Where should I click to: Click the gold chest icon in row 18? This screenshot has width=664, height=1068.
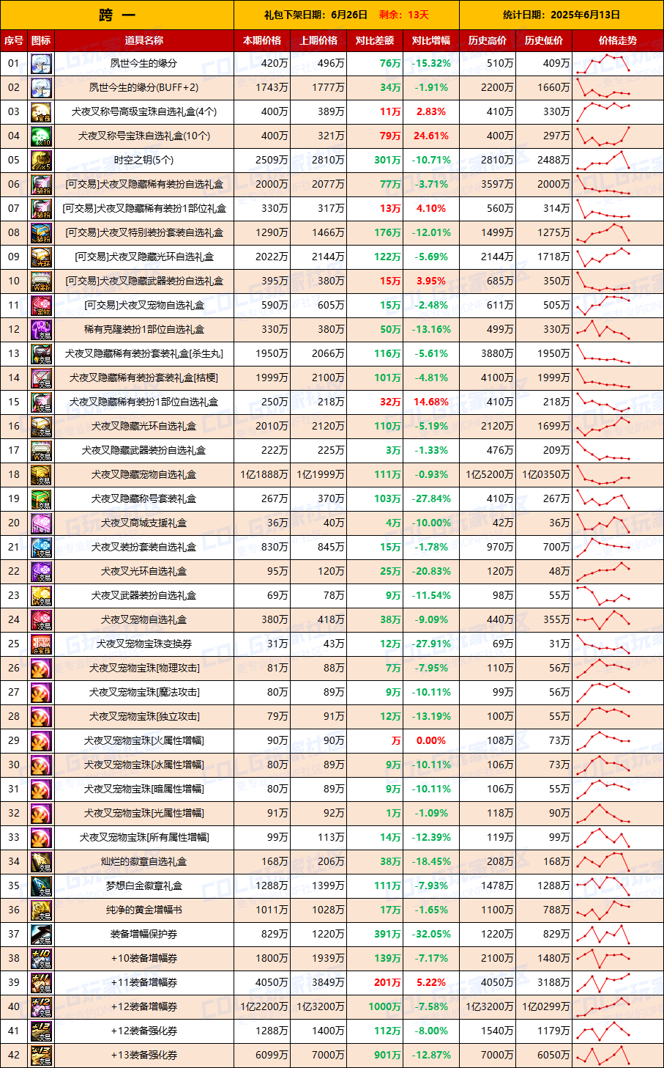coord(41,474)
